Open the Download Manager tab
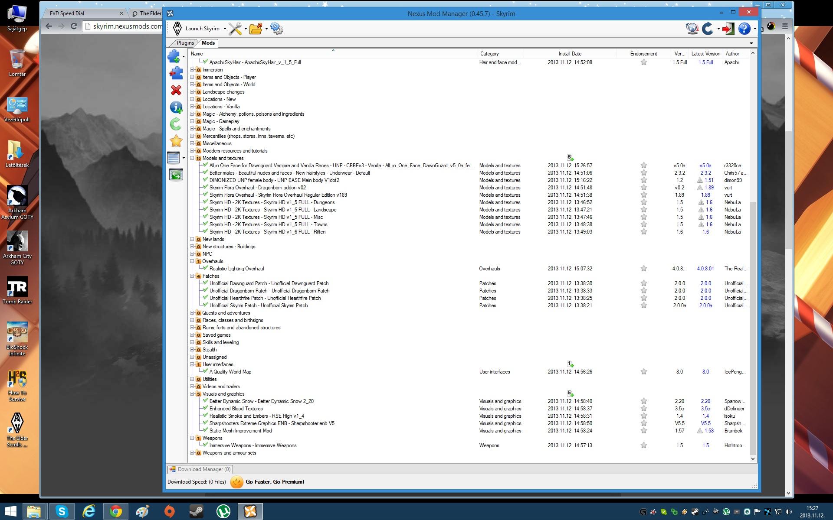Screen dimensions: 833x520 [200, 469]
